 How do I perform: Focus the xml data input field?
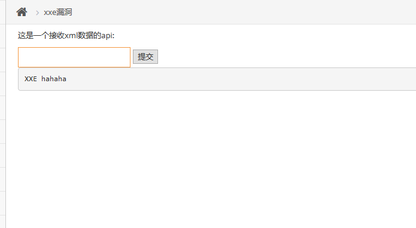(74, 57)
